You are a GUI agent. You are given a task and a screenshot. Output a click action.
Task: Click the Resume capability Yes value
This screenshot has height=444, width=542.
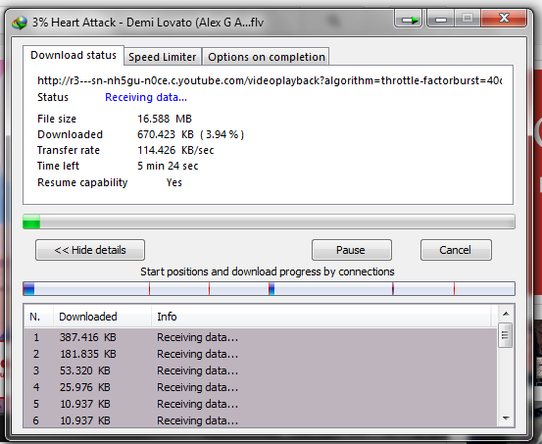pos(173,182)
